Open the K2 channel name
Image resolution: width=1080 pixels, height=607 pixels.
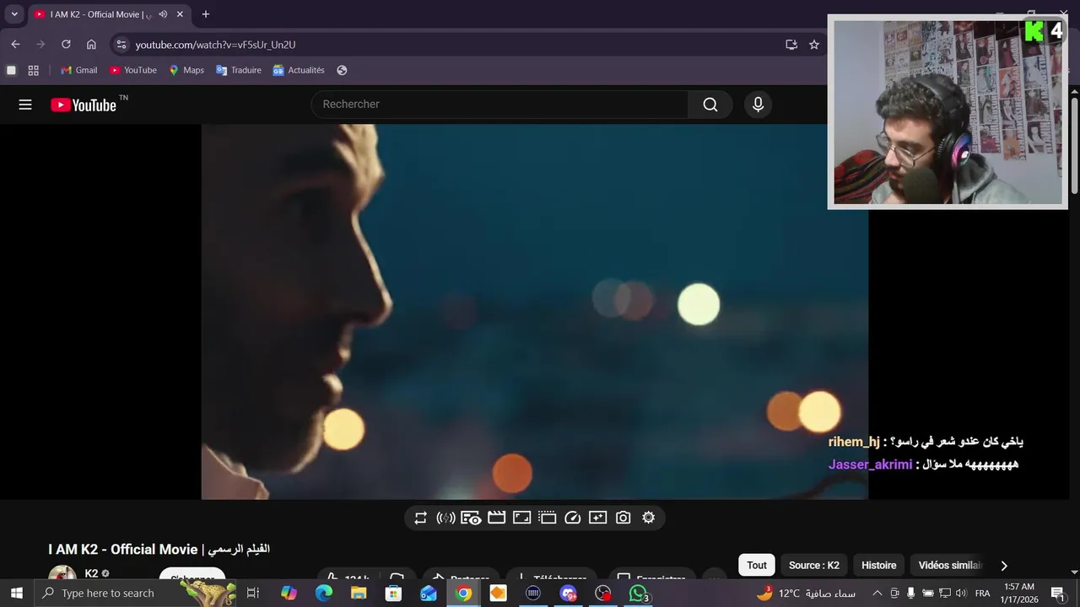click(91, 573)
